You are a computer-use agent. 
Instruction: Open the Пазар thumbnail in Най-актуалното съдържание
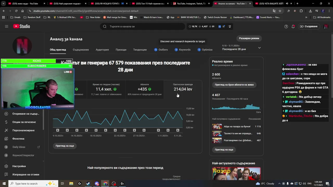pyautogui.click(x=236, y=173)
